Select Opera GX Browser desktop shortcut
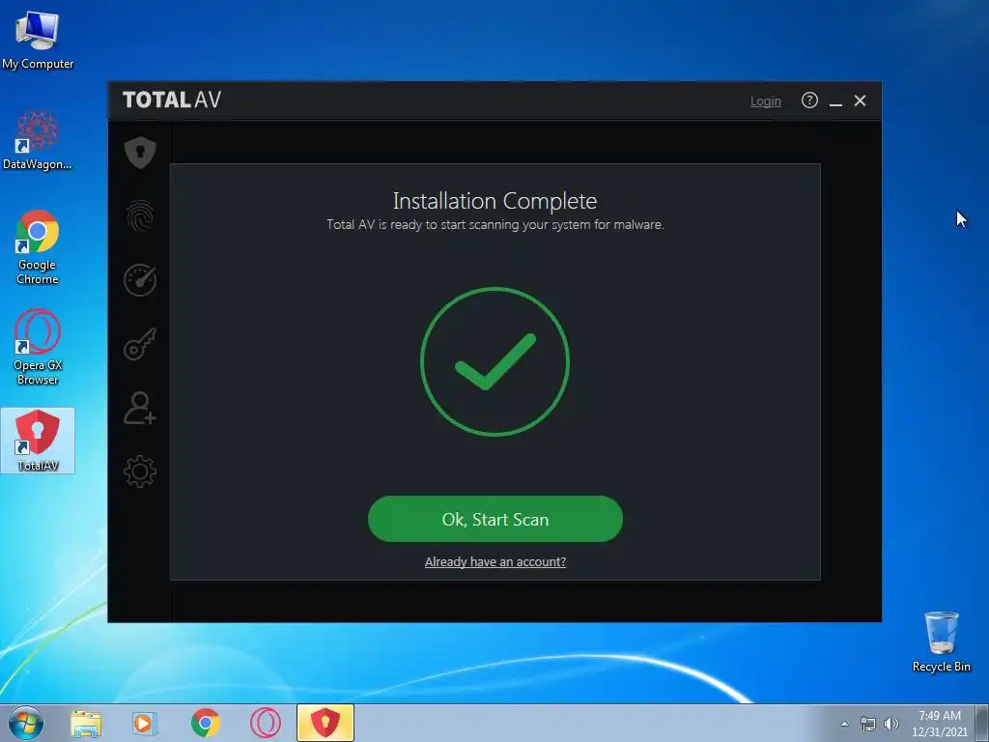 coord(38,347)
